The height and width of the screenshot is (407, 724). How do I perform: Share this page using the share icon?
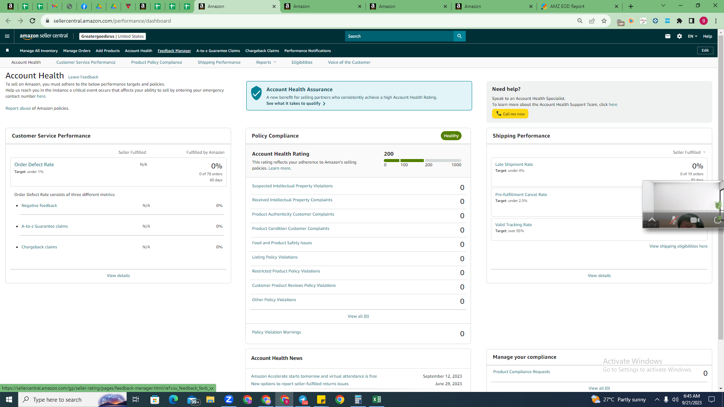[592, 21]
